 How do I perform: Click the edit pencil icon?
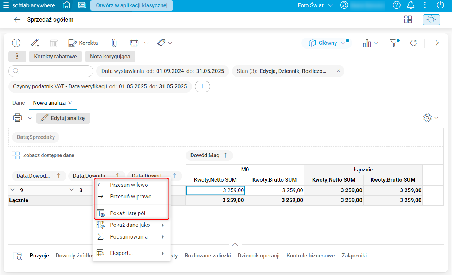pyautogui.click(x=35, y=43)
